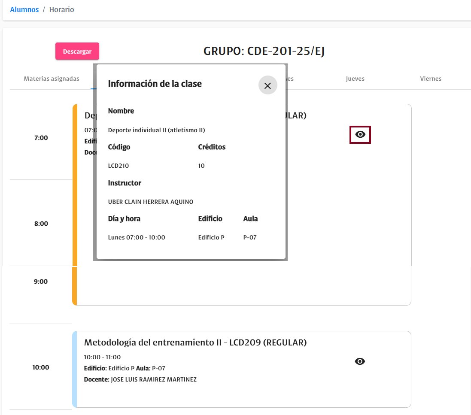Click instructor name UBER CLAIN HERRERA AQUINO

(151, 202)
